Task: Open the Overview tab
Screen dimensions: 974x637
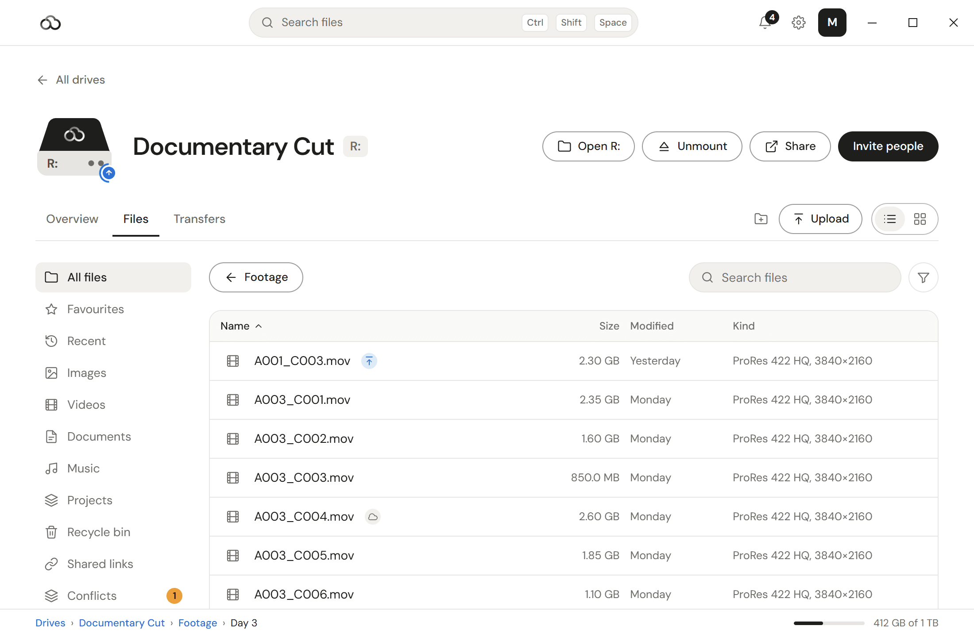Action: coord(72,219)
